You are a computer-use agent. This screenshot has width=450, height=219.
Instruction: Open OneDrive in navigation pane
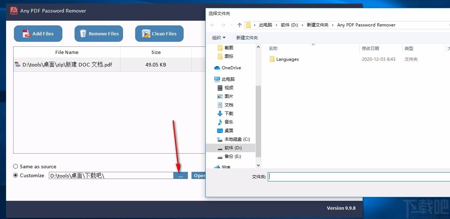click(231, 68)
